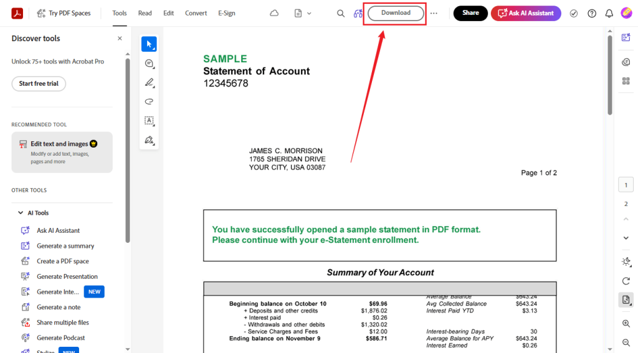Click Start free trial button
Screen dimensions: 638x353
pyautogui.click(x=39, y=83)
